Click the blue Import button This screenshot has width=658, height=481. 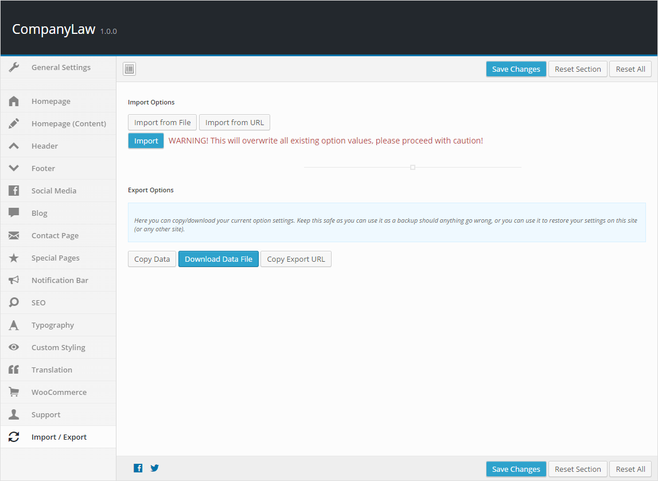(146, 141)
